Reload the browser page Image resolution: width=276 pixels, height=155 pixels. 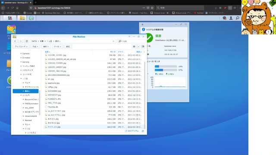(13, 8)
